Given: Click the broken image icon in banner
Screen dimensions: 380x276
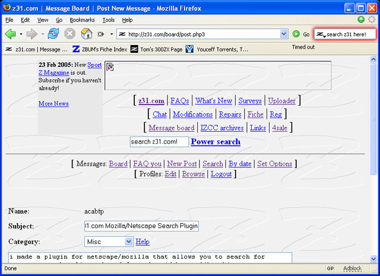Looking at the screenshot, I should (110, 67).
